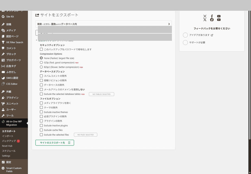This screenshot has height=174, width=251.
Task: Click the [ad] icon for 広告タグ
Action: point(3,66)
